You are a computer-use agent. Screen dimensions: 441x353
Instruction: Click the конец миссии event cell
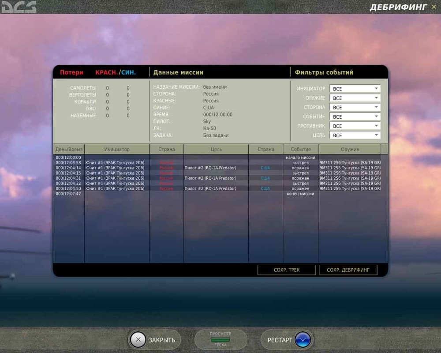tap(300, 194)
